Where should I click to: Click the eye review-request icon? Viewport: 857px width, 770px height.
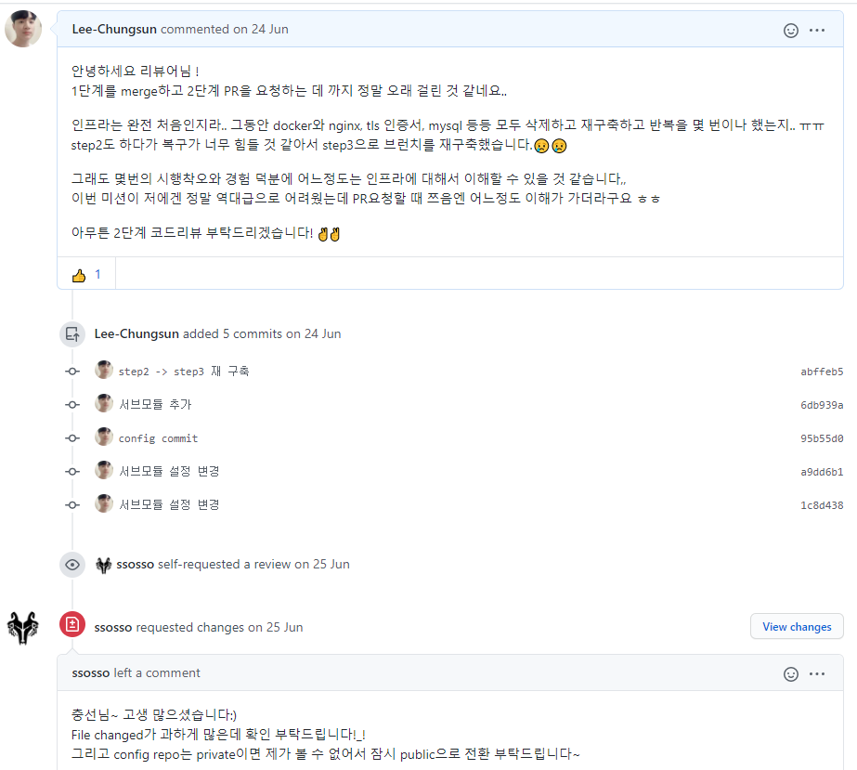[72, 565]
